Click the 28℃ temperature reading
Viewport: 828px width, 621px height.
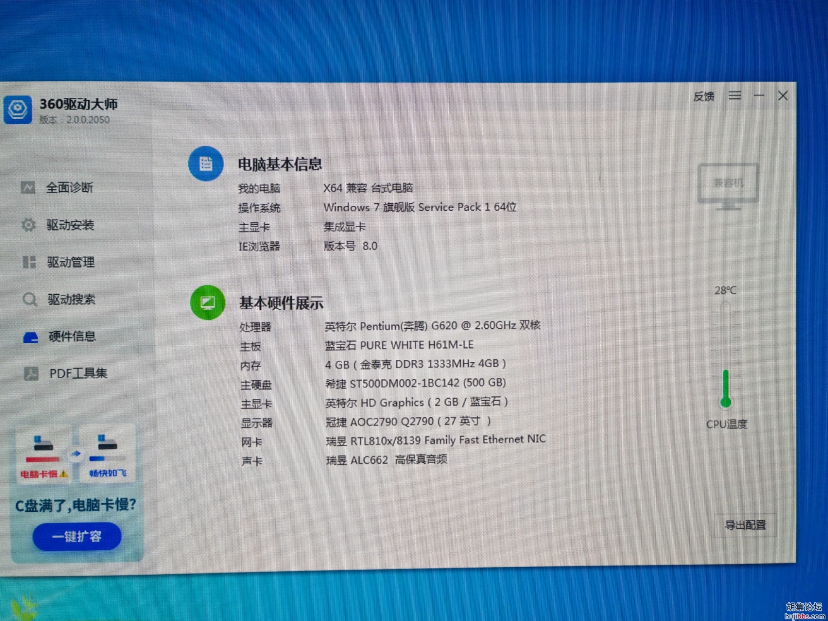click(725, 291)
